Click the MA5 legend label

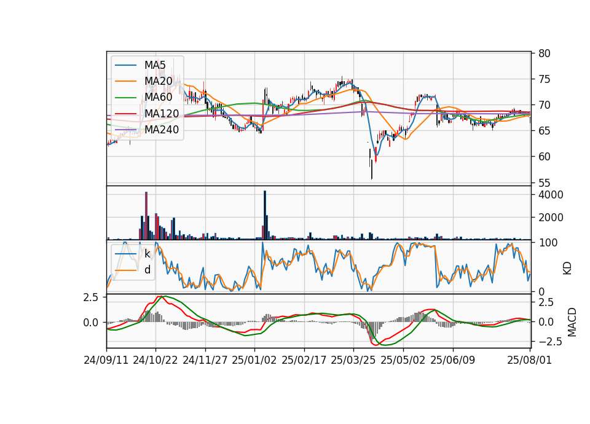tap(155, 65)
